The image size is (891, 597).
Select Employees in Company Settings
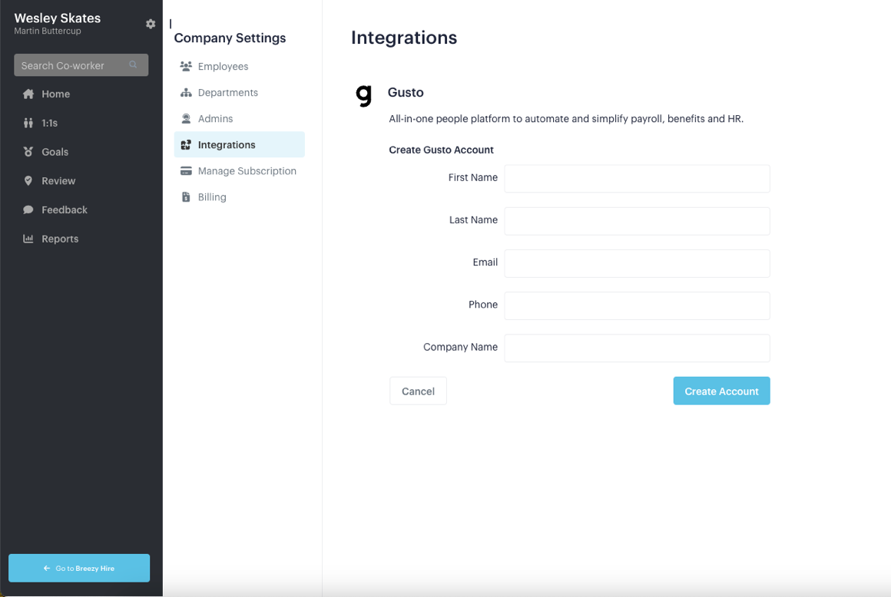tap(239, 67)
